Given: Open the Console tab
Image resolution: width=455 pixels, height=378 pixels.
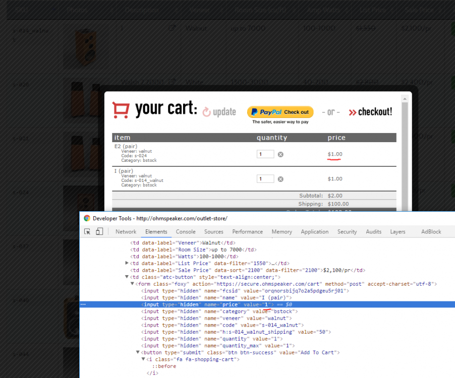Looking at the screenshot, I should [x=186, y=232].
